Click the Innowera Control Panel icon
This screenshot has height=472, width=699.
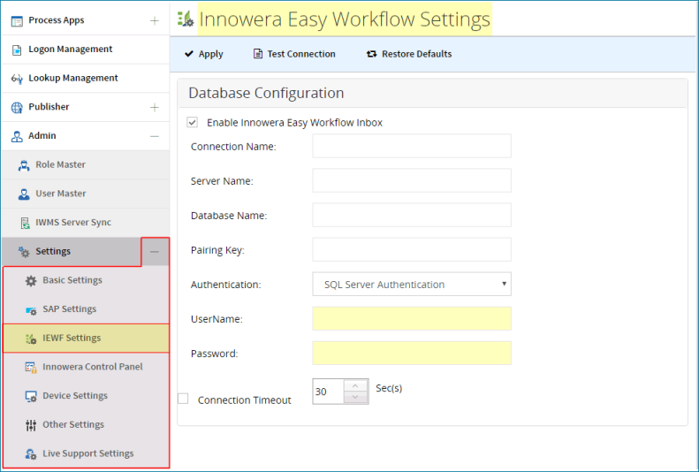(31, 368)
